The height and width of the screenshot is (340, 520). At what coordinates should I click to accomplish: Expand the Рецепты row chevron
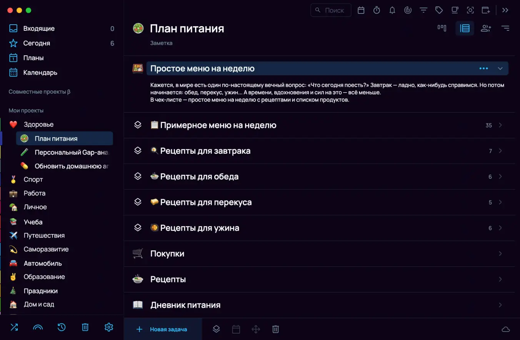pyautogui.click(x=500, y=279)
